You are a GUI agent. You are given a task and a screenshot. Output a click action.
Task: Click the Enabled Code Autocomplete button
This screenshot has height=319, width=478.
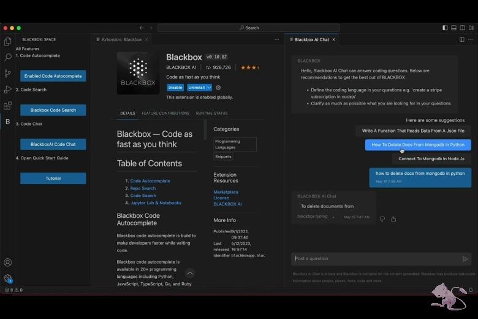click(53, 76)
